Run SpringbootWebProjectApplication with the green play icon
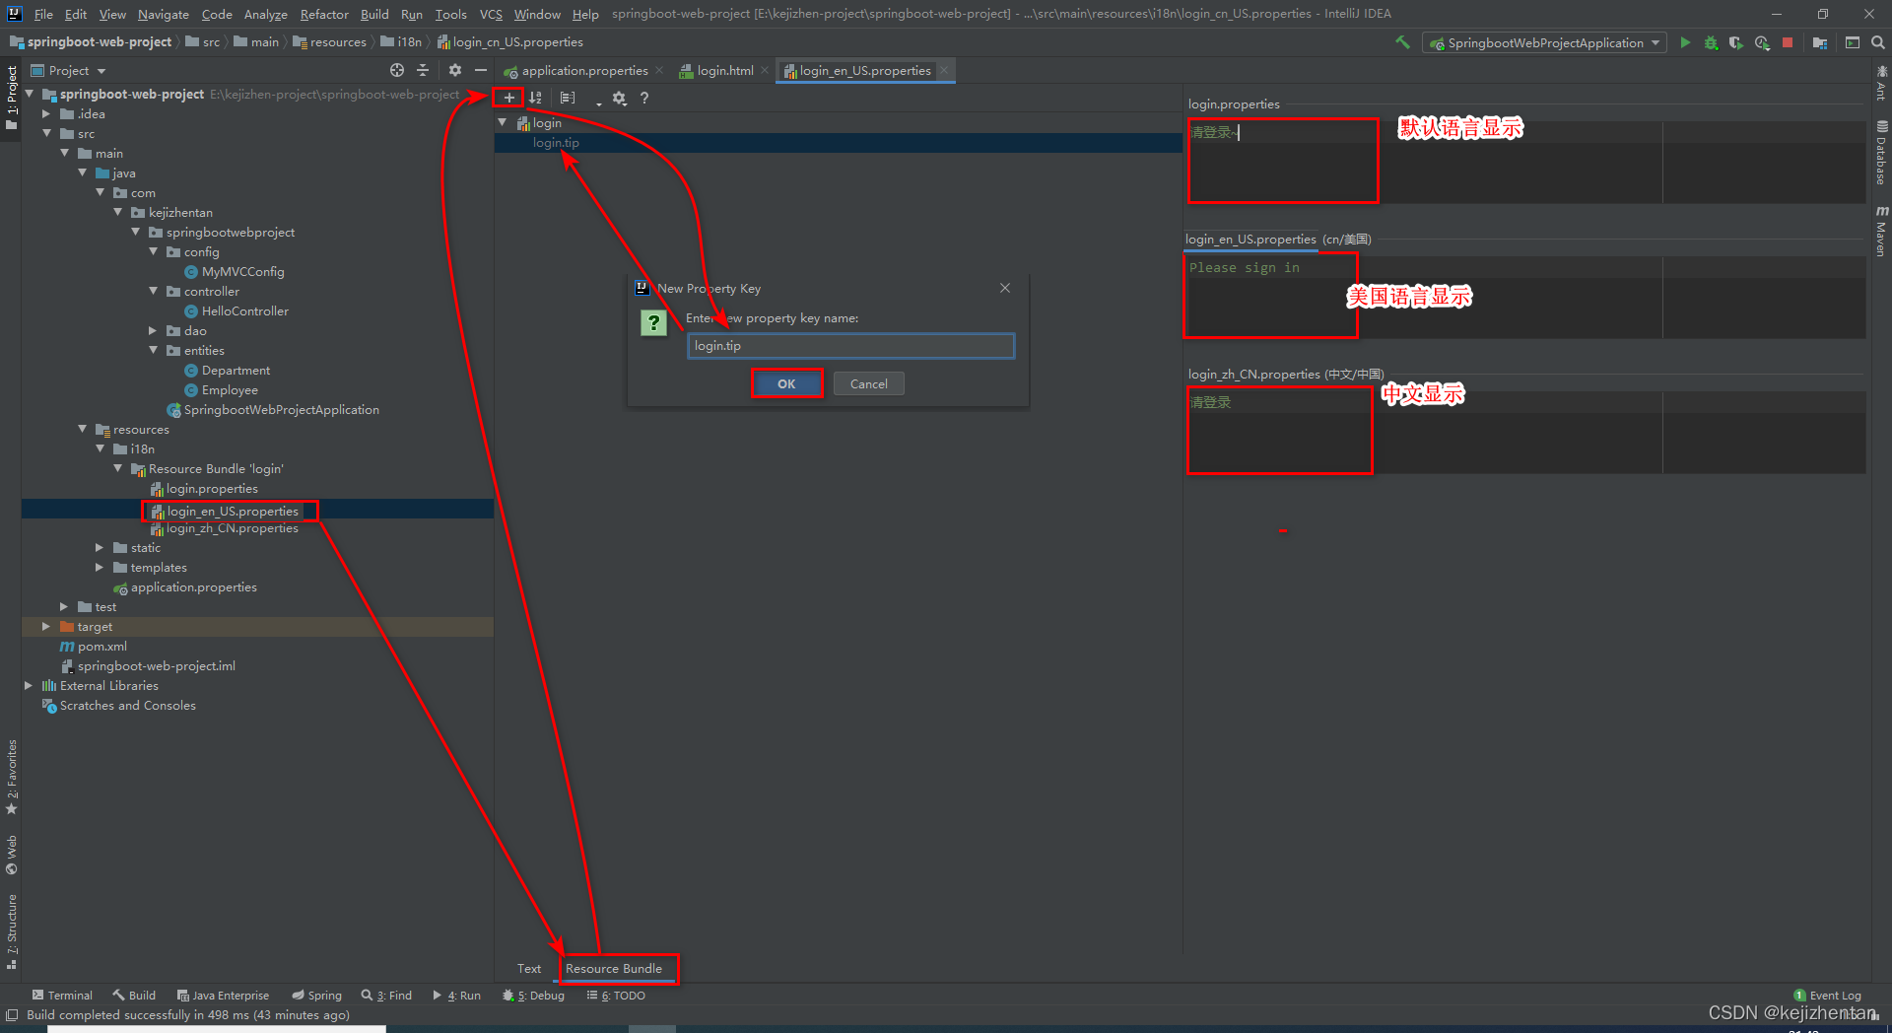Screen dimensions: 1892x1033 pyautogui.click(x=1685, y=42)
